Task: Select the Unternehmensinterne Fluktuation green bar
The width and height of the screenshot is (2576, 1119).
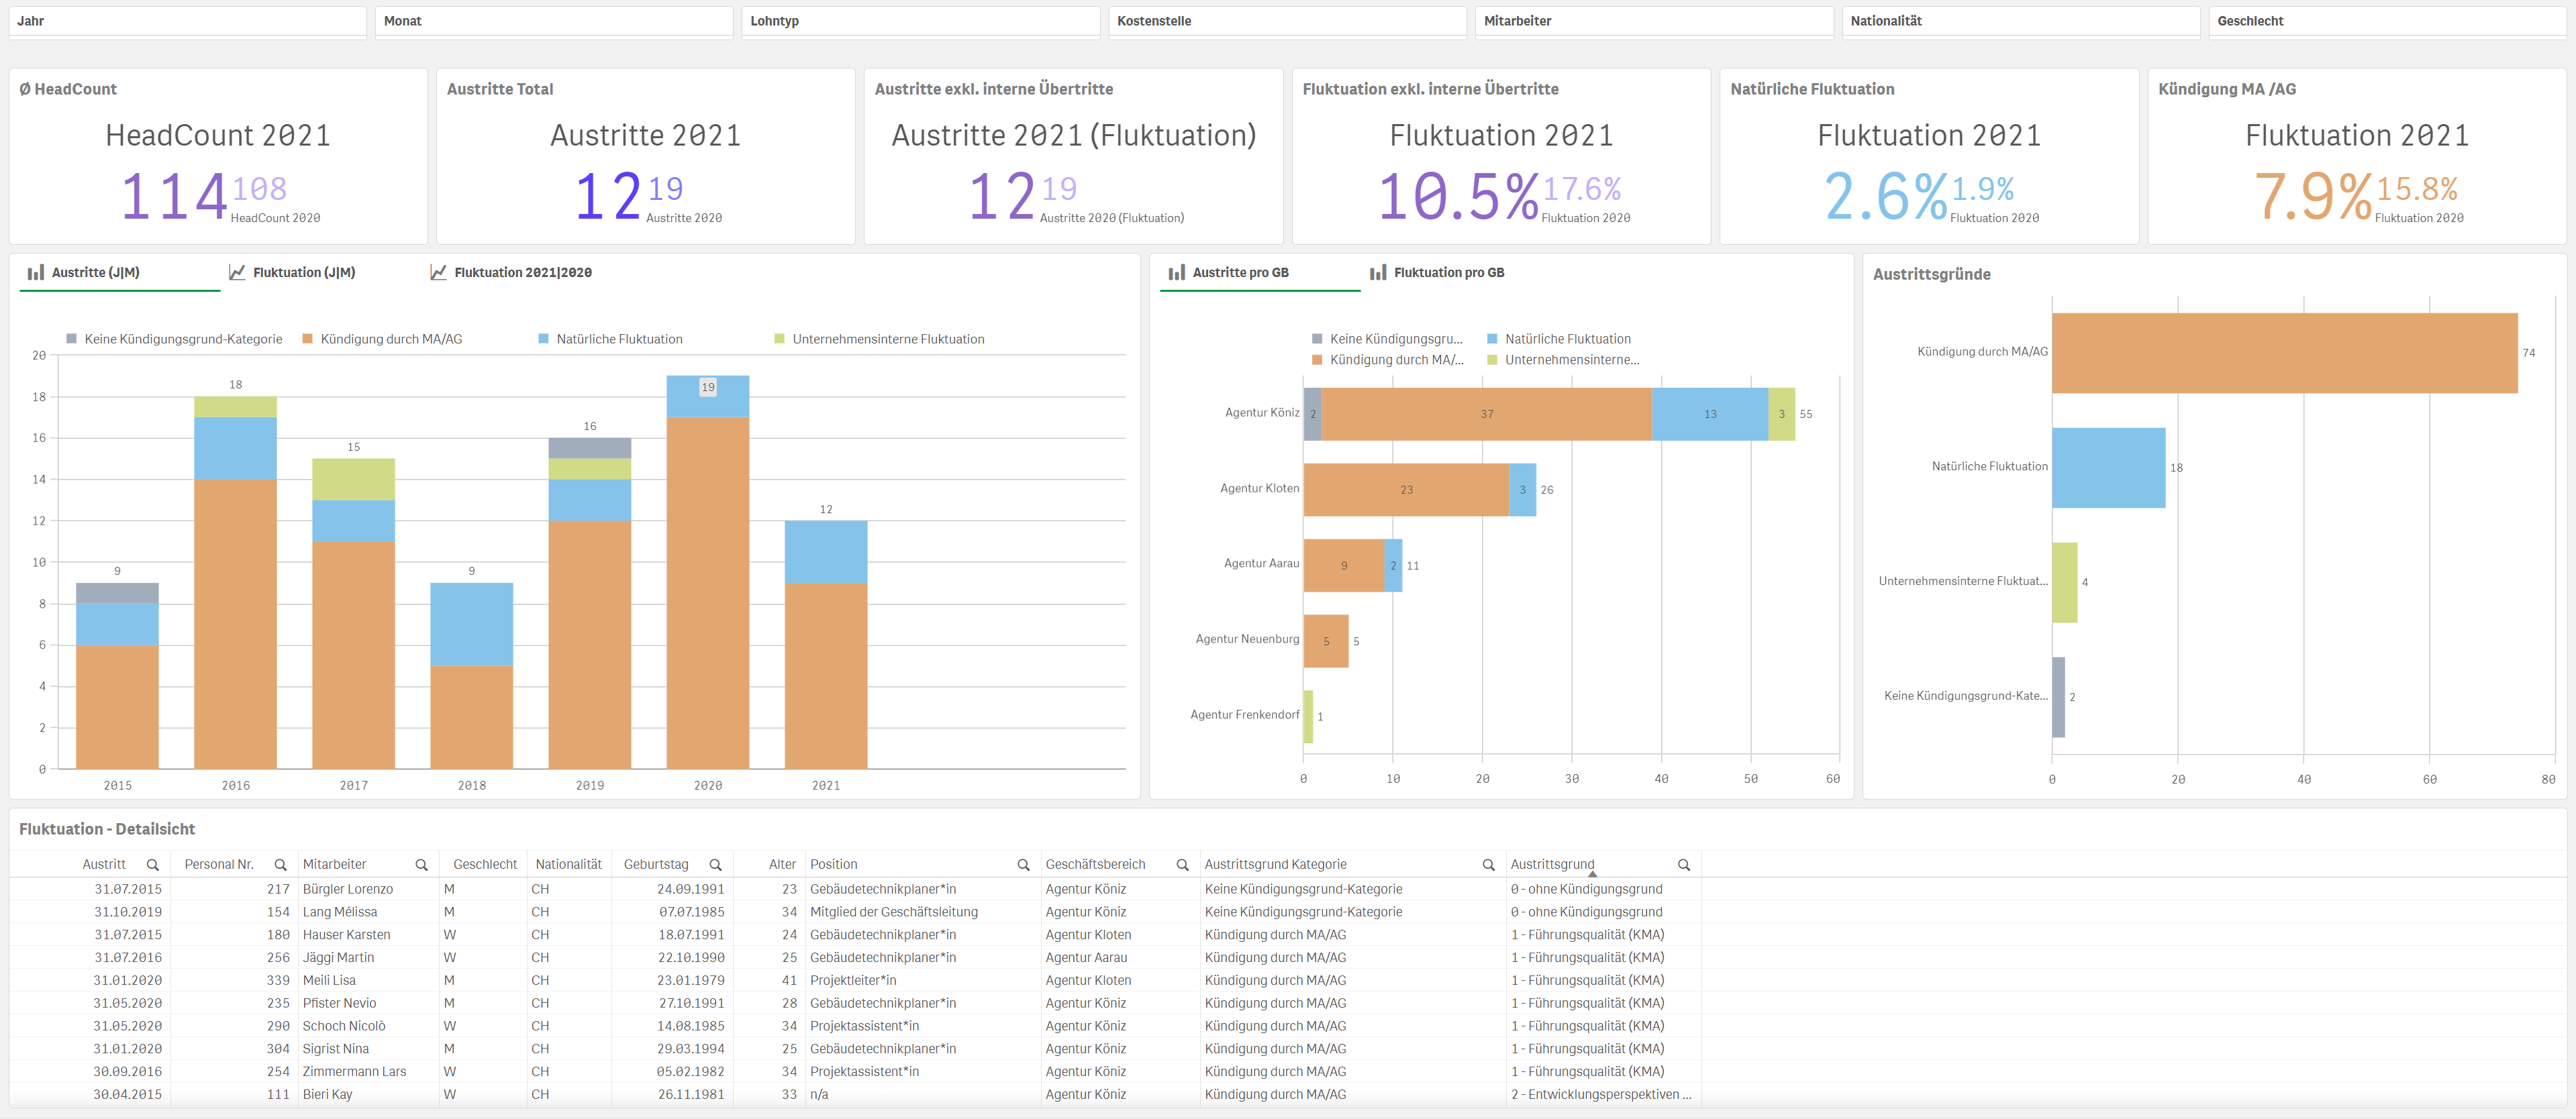Action: [x=2065, y=582]
